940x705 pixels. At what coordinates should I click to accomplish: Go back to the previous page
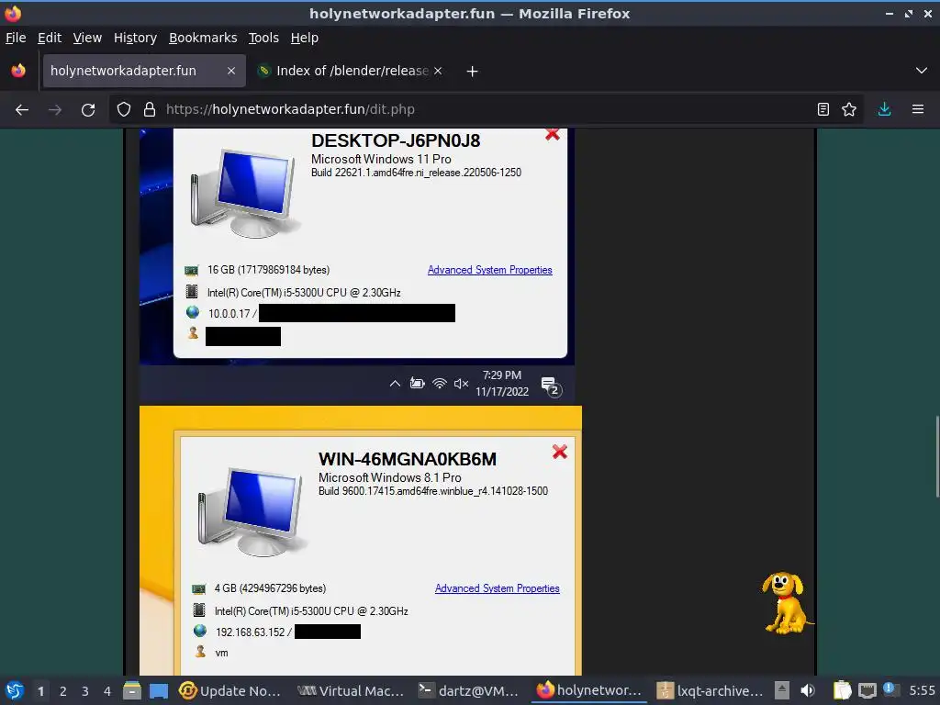coord(22,110)
